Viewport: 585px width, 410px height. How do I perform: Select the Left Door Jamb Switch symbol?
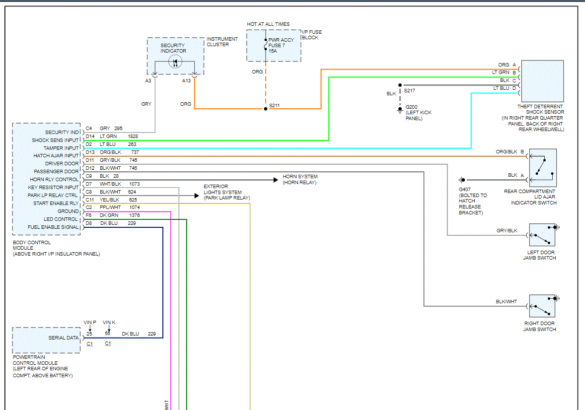(542, 235)
